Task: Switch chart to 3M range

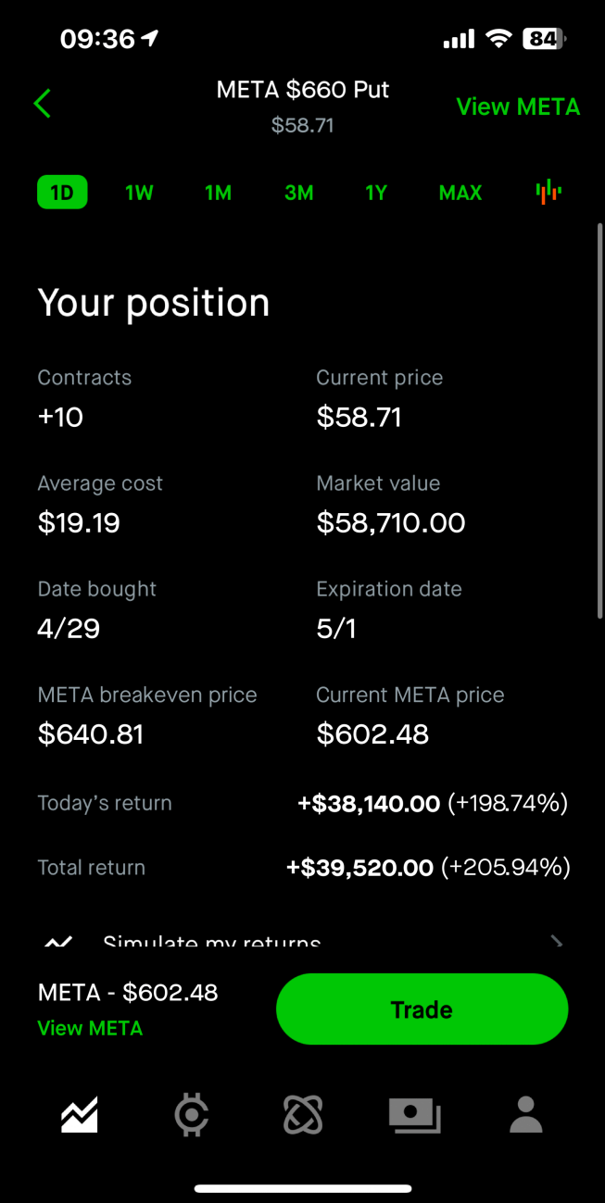Action: point(298,193)
